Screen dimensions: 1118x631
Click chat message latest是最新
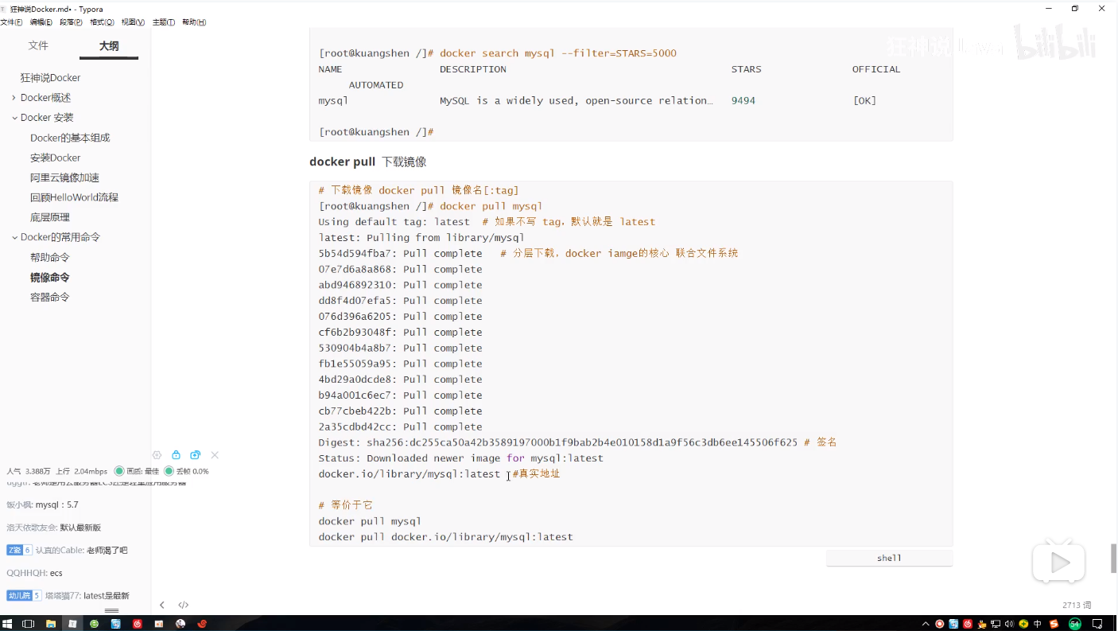pyautogui.click(x=106, y=595)
